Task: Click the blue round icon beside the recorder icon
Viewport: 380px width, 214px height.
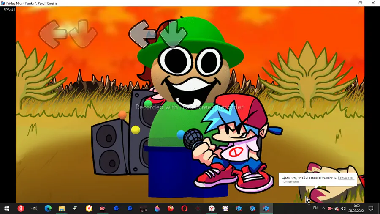Action: [116, 209]
